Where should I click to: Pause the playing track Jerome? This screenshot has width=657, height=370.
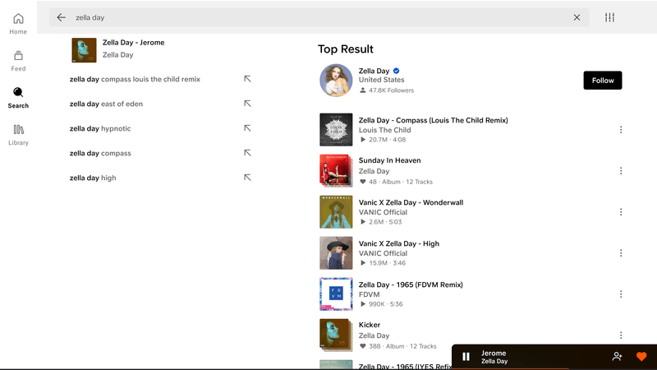point(466,357)
